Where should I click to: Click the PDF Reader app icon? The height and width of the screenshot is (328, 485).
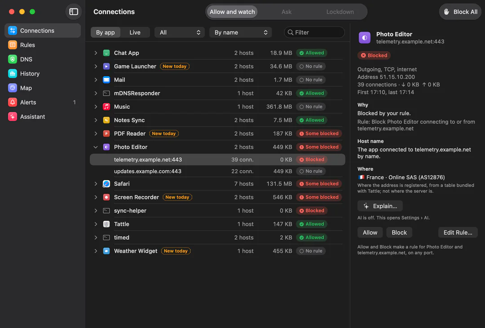[x=106, y=134]
